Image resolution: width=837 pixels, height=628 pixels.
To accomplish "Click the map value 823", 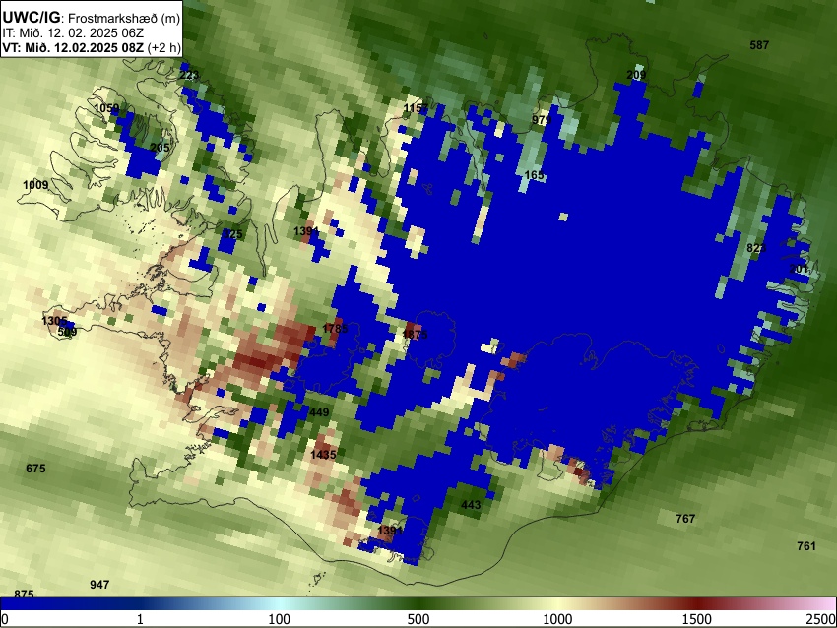I will click(x=756, y=248).
